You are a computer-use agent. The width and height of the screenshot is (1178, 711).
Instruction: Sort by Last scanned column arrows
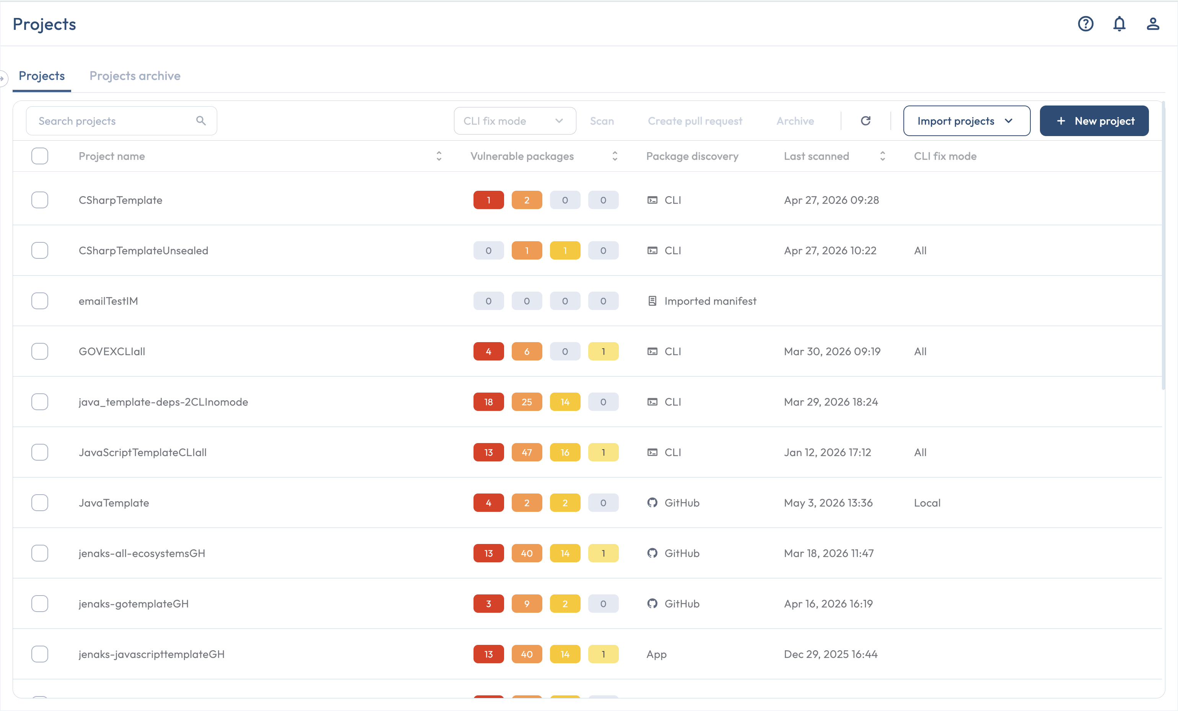[883, 156]
